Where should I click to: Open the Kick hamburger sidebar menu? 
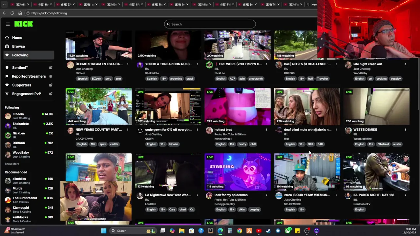point(8,24)
